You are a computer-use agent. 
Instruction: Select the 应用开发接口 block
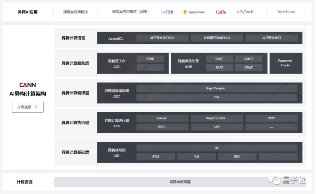[x=272, y=38]
